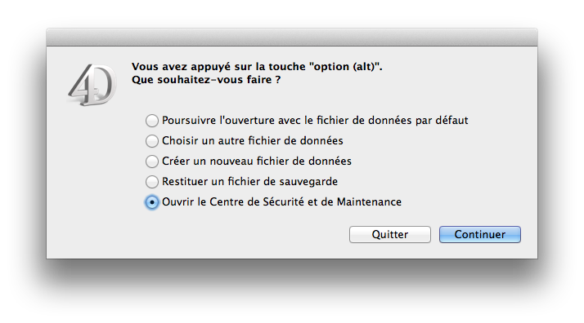Click the blank dialog area beneath the 4D logo
Screen dimensions: 584x323
pyautogui.click(x=92, y=178)
